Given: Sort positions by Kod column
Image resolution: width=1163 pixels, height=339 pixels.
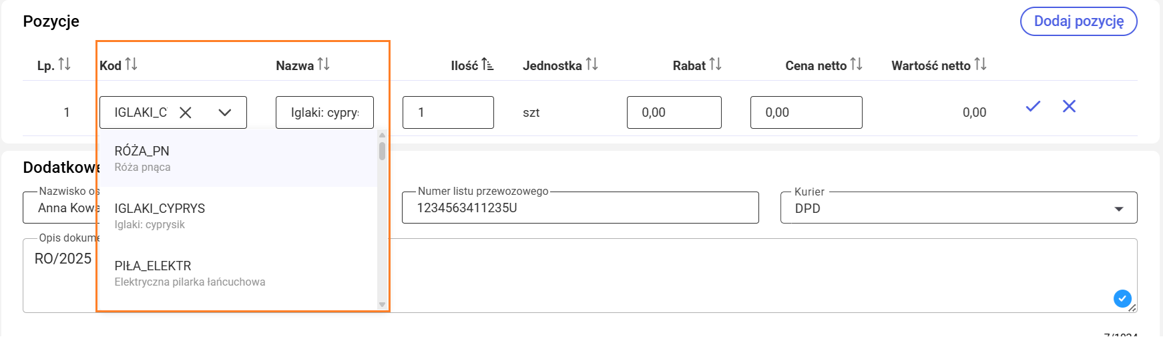Looking at the screenshot, I should (131, 65).
